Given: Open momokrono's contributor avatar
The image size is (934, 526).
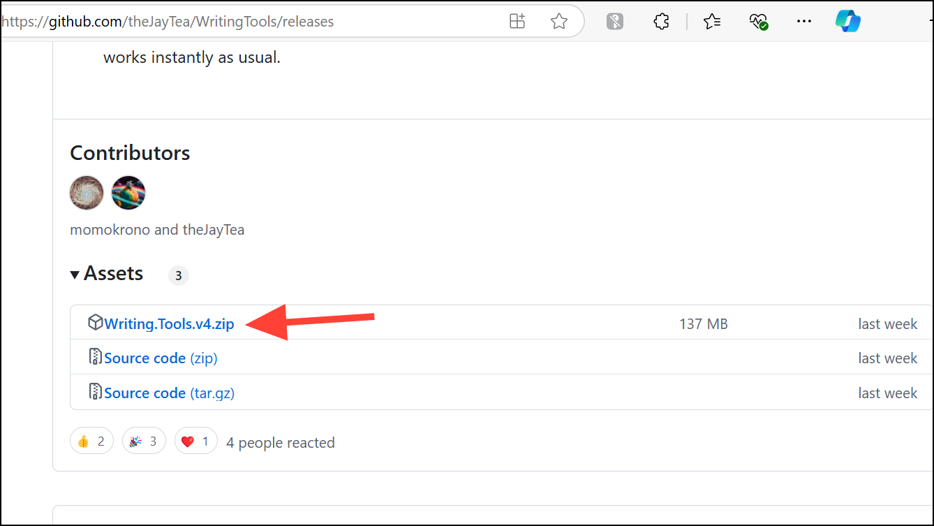Looking at the screenshot, I should 87,193.
